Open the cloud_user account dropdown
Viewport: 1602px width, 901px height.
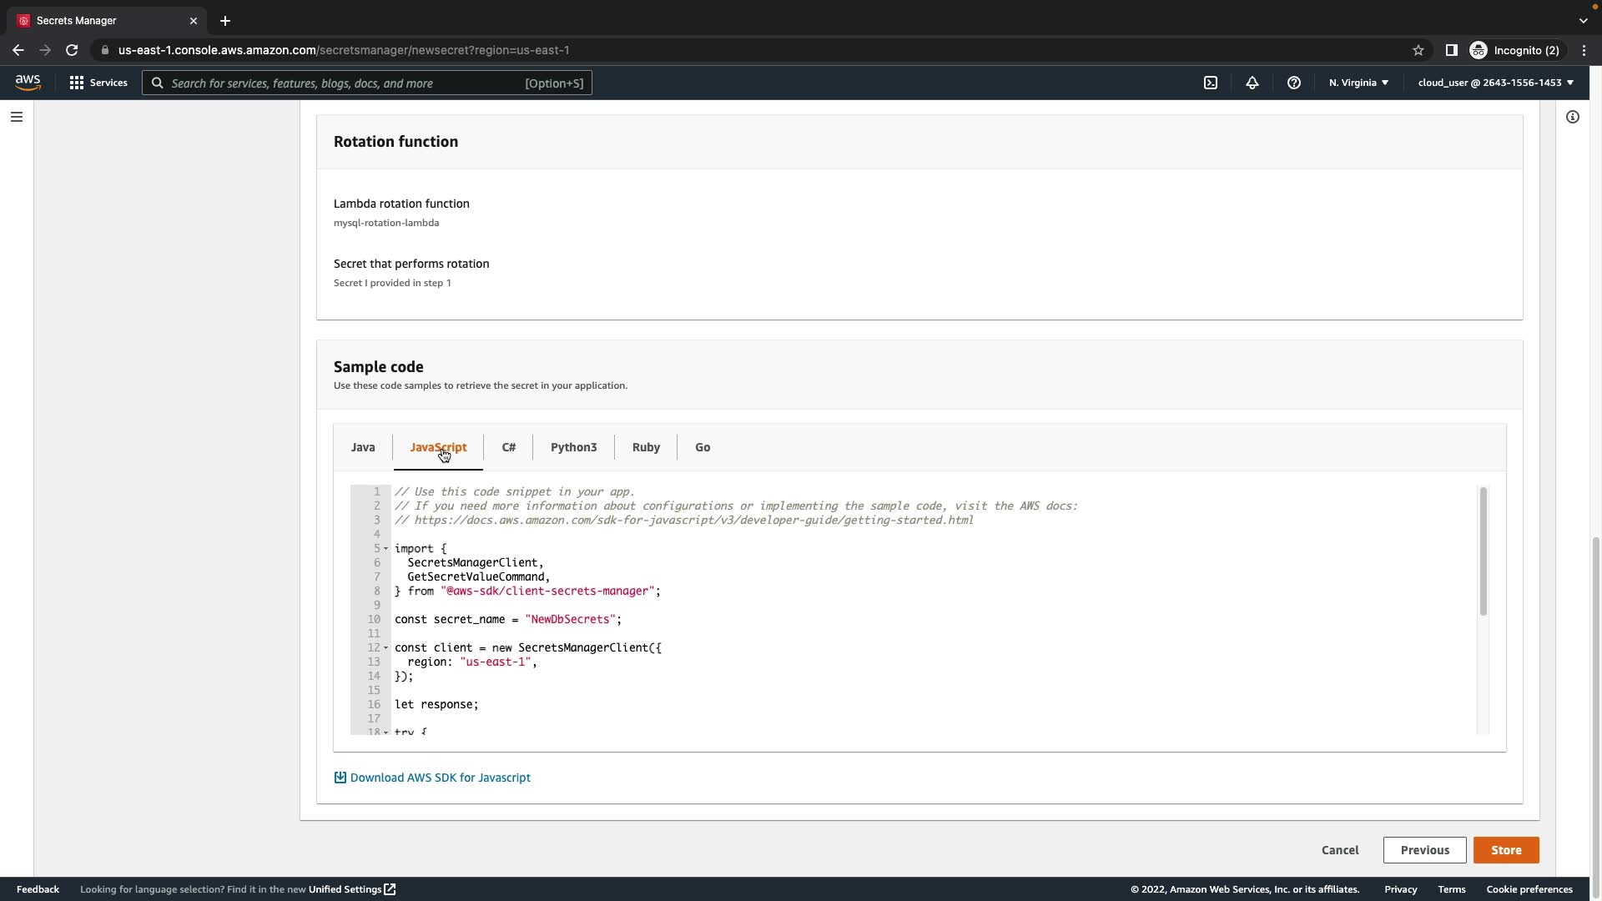click(1495, 83)
